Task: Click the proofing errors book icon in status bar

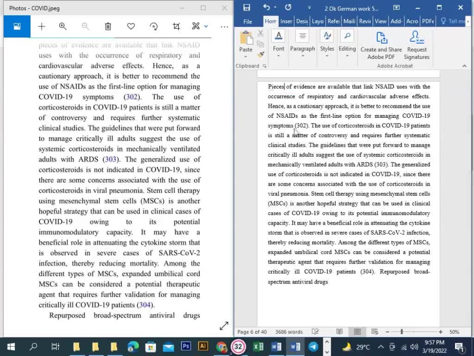Action: pos(315,332)
